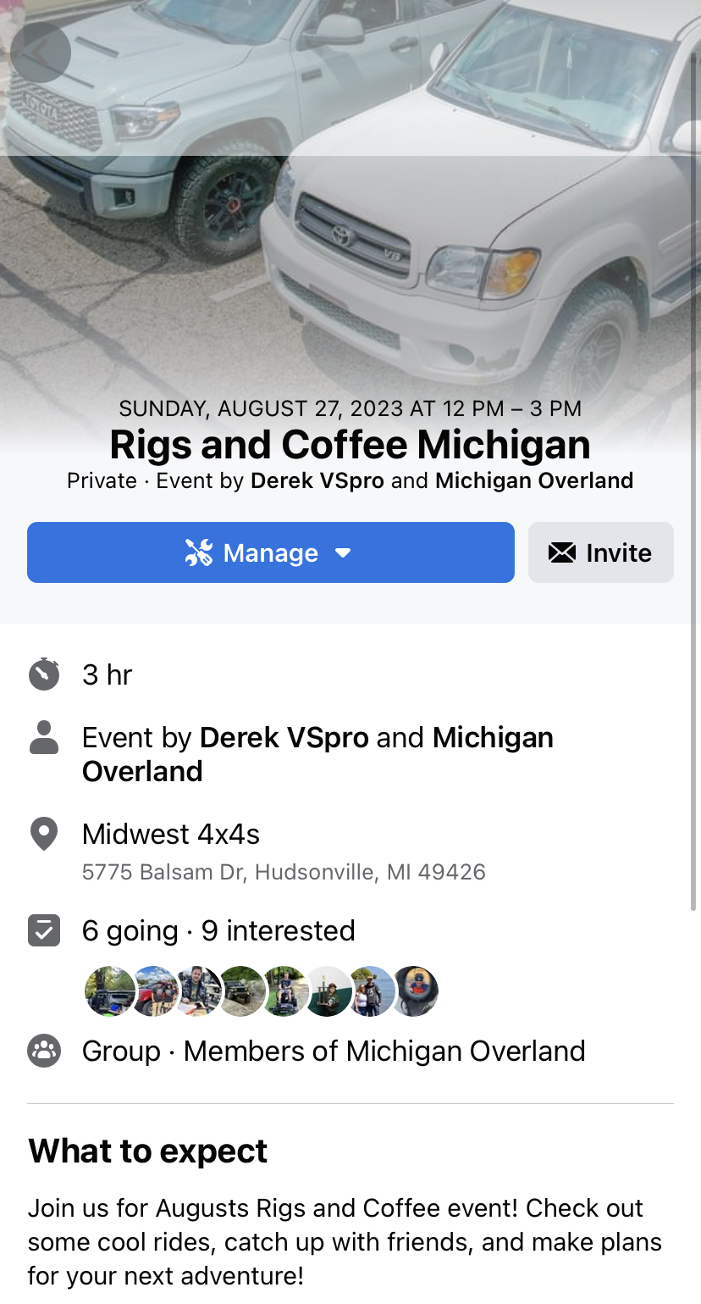View 6 going and 9 interested list
Screen dimensions: 701x1304
(x=218, y=930)
